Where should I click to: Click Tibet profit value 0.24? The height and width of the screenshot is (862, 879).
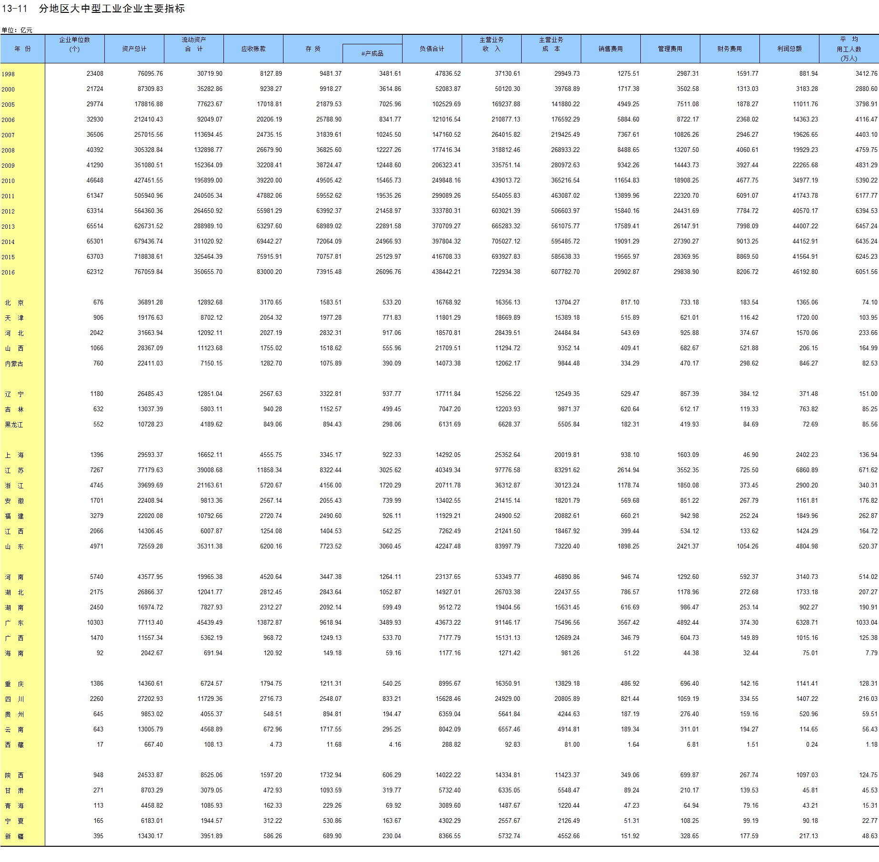tap(812, 744)
